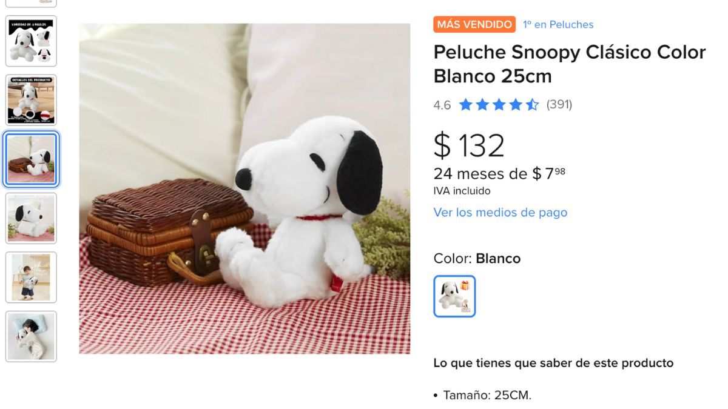Image resolution: width=728 pixels, height=409 pixels.
Task: Click the half-filled fifth star icon
Action: 532,105
